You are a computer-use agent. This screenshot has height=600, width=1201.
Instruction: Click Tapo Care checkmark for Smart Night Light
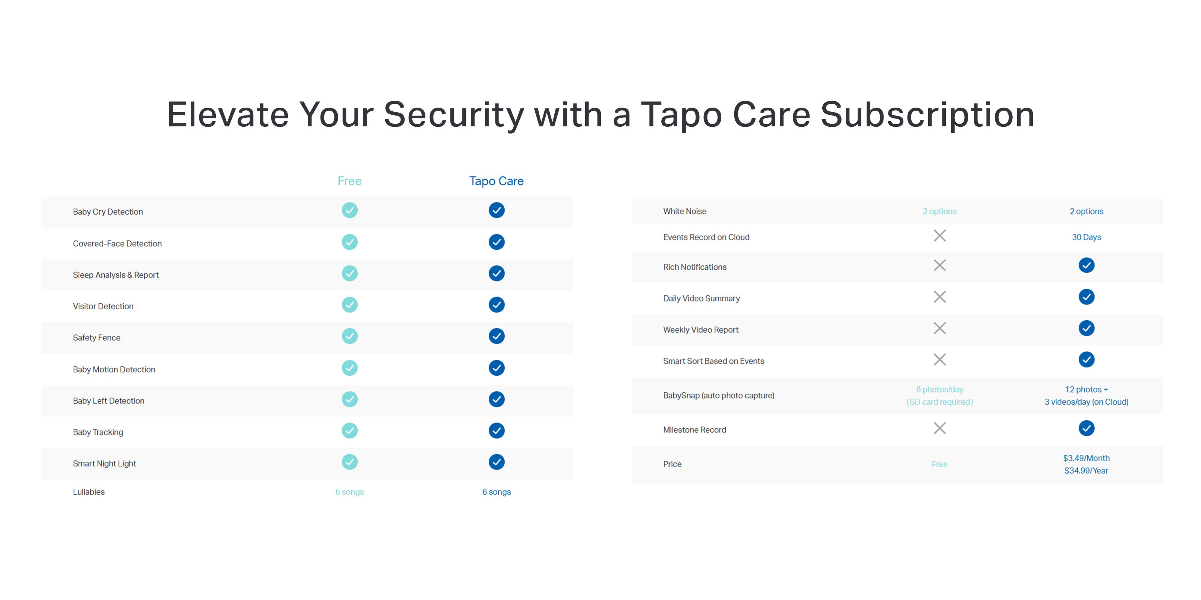click(497, 462)
